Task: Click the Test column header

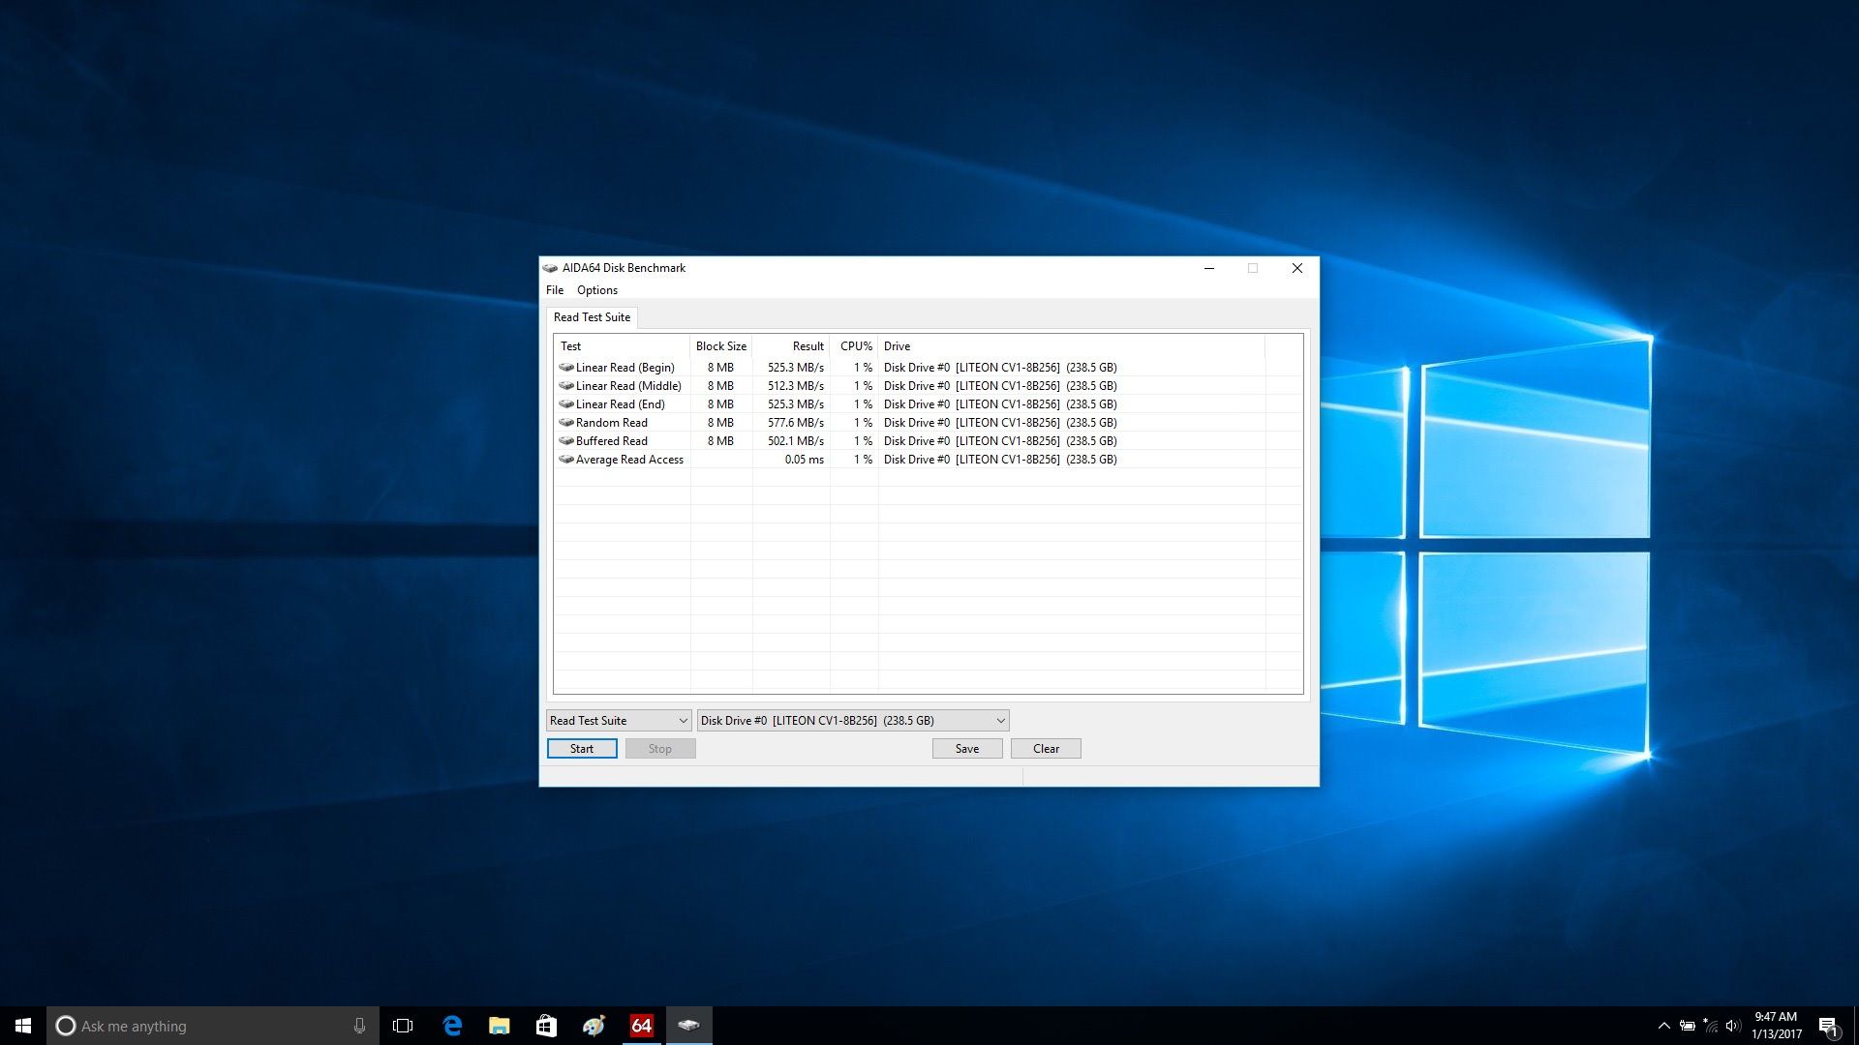Action: coord(622,346)
